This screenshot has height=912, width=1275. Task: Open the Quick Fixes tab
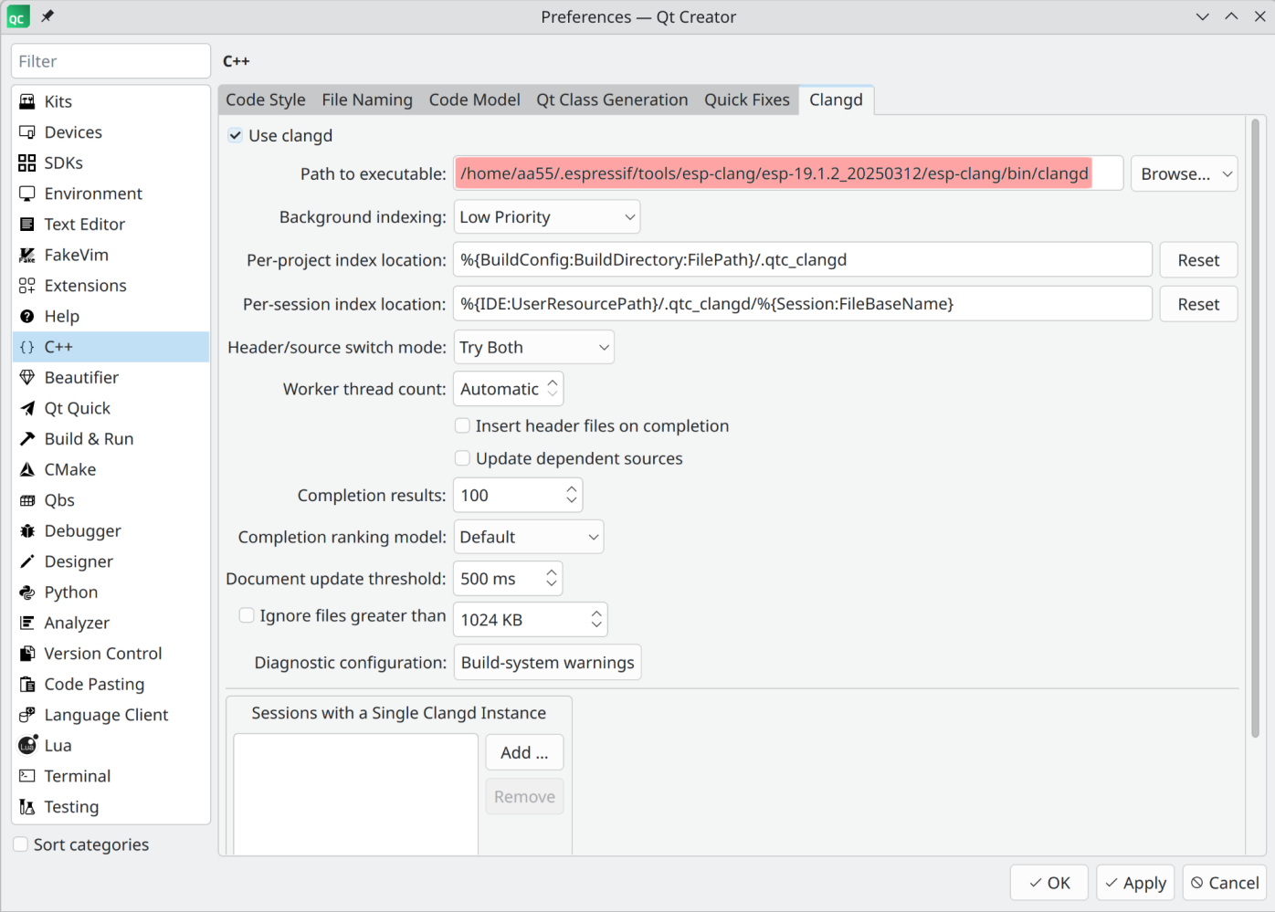coord(746,100)
